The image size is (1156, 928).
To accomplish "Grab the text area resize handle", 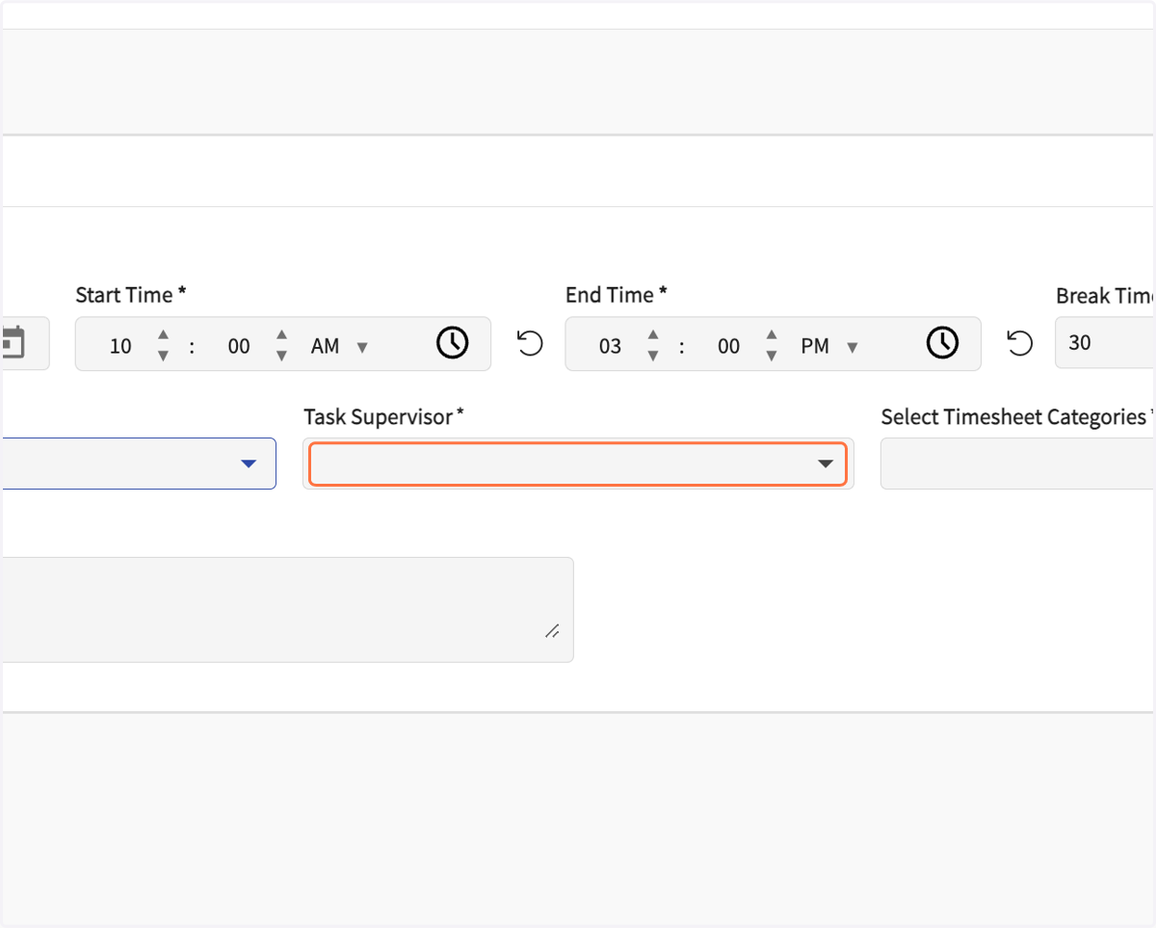I will (553, 631).
